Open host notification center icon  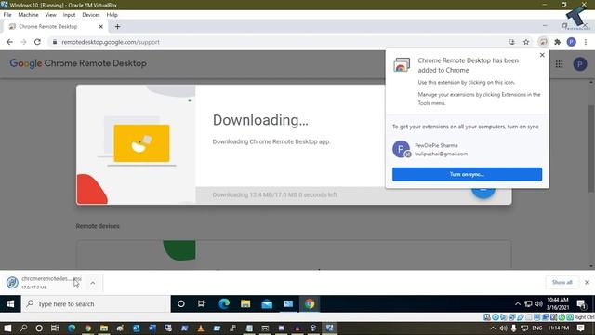(x=580, y=328)
